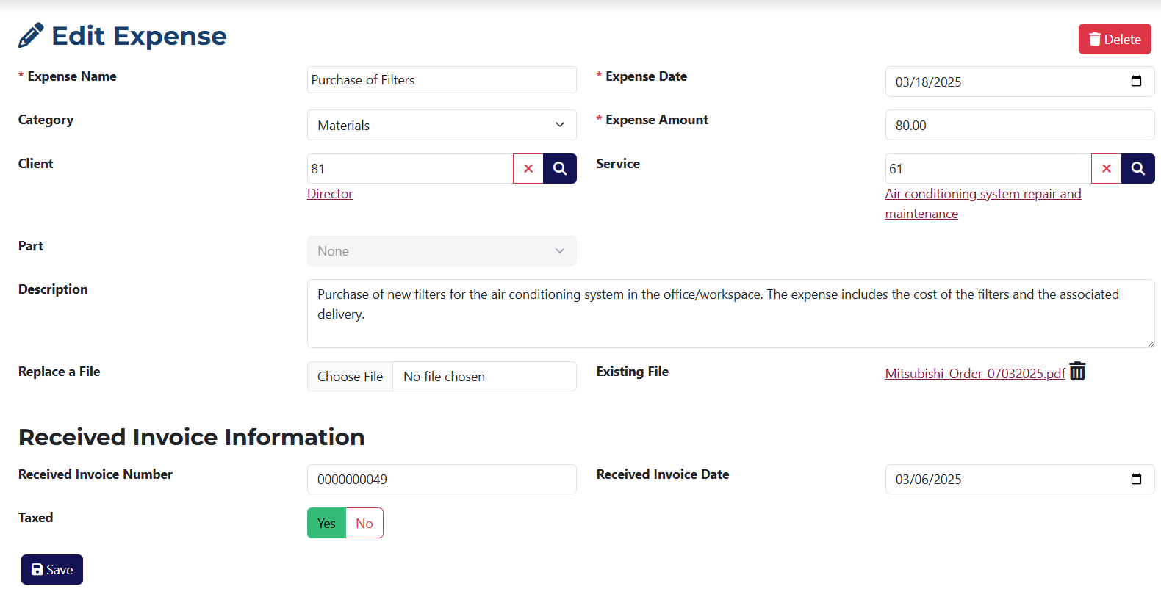Open the Director client link

[330, 194]
